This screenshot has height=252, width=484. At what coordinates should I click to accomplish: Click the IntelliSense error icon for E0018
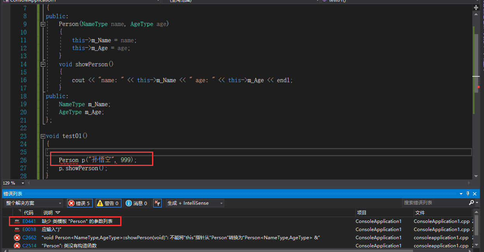(x=17, y=230)
